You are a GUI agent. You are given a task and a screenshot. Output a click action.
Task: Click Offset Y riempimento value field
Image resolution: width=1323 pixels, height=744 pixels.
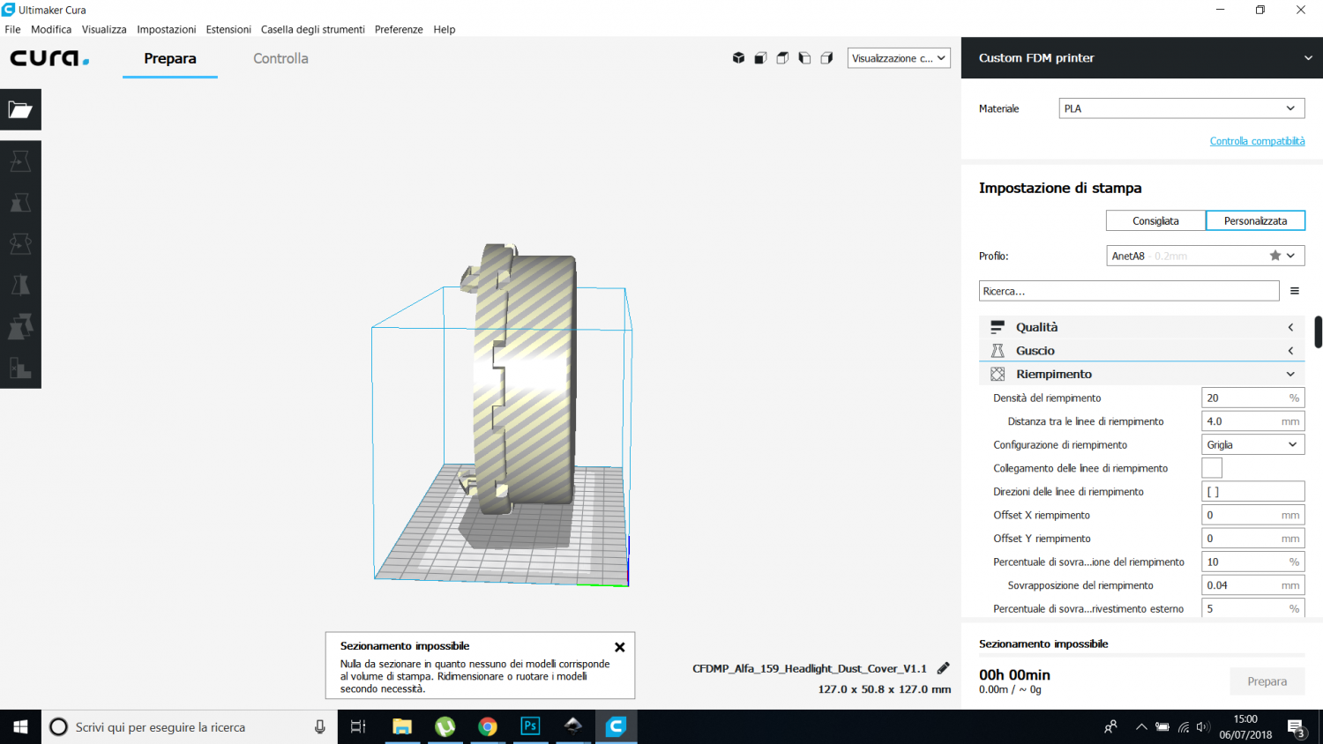pos(1253,539)
